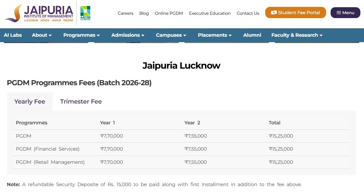Open the Campuses dropdown menu
This screenshot has width=364, height=193.
click(171, 35)
